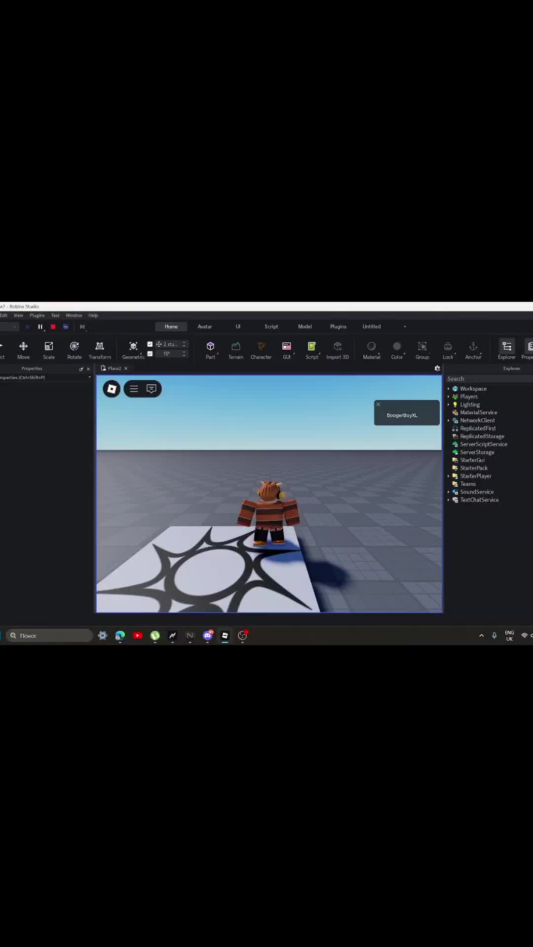Open the Properties filter dropdown arrow
Viewport: 533px width, 947px height.
click(x=89, y=377)
